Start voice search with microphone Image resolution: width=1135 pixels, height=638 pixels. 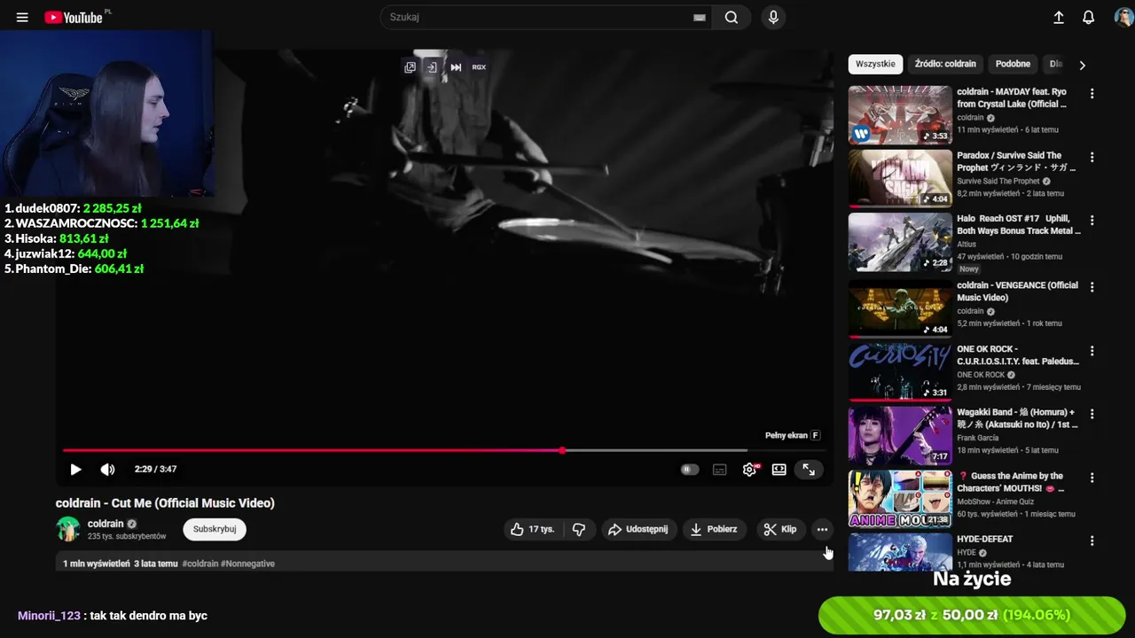point(773,17)
